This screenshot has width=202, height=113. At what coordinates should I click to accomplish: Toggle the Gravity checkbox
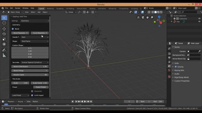[x=175, y=67]
